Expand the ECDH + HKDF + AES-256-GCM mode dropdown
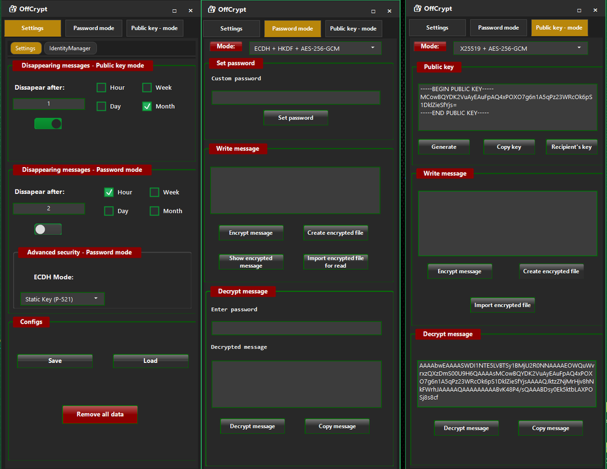Screen dimensions: 607x469 pos(315,48)
